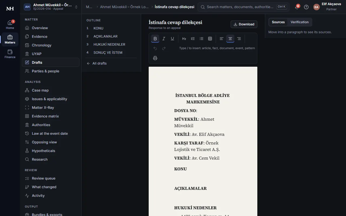Toggle underline formatting
Viewport: 346px width, 216px height.
(172, 39)
